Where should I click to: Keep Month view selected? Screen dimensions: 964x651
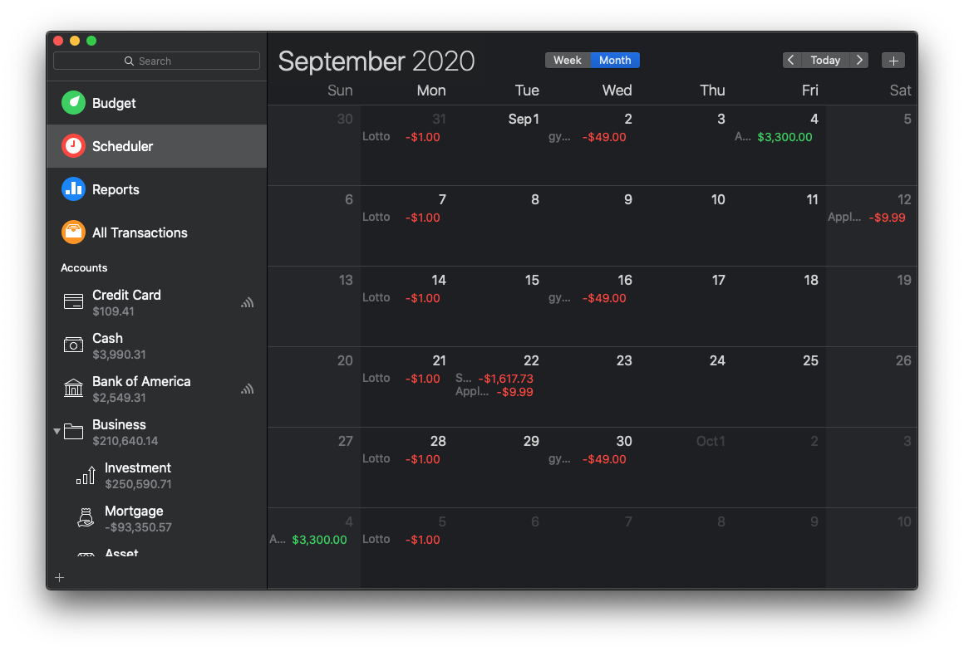pos(615,60)
